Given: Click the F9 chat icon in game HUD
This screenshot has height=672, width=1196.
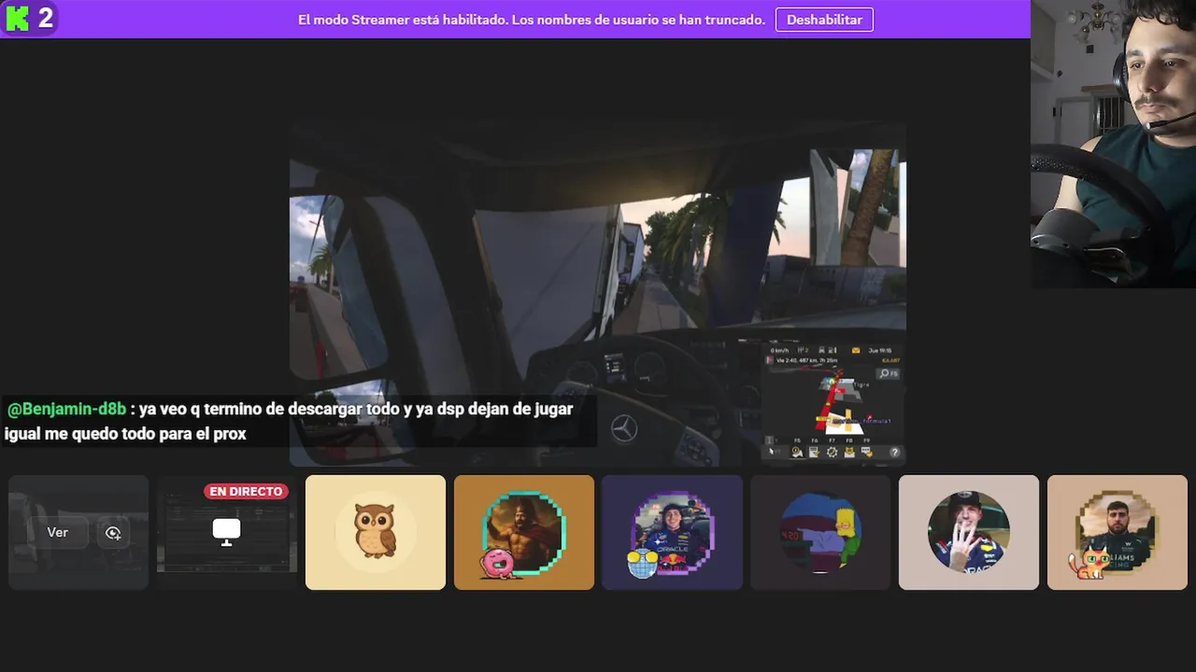Looking at the screenshot, I should (866, 452).
